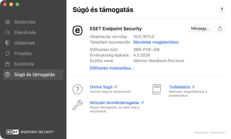Click the top-right help question mark button
Screen dimensions: 231x139
(222, 10)
